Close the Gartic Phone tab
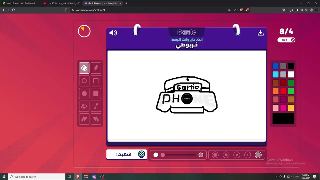The image size is (320, 180). point(120,3)
